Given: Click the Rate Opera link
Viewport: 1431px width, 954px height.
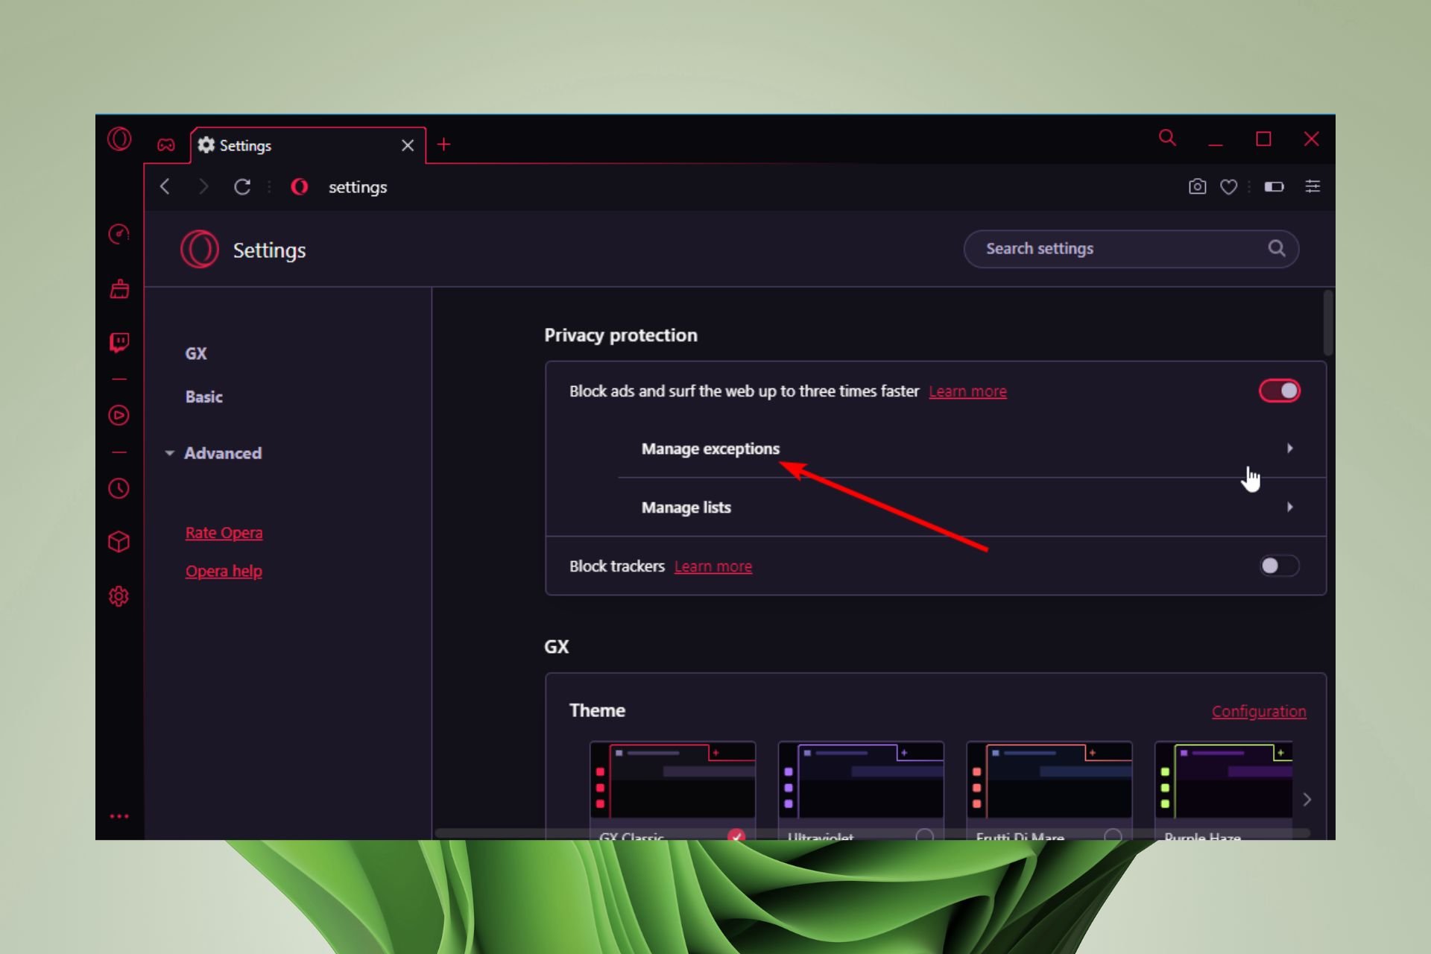Looking at the screenshot, I should 224,533.
